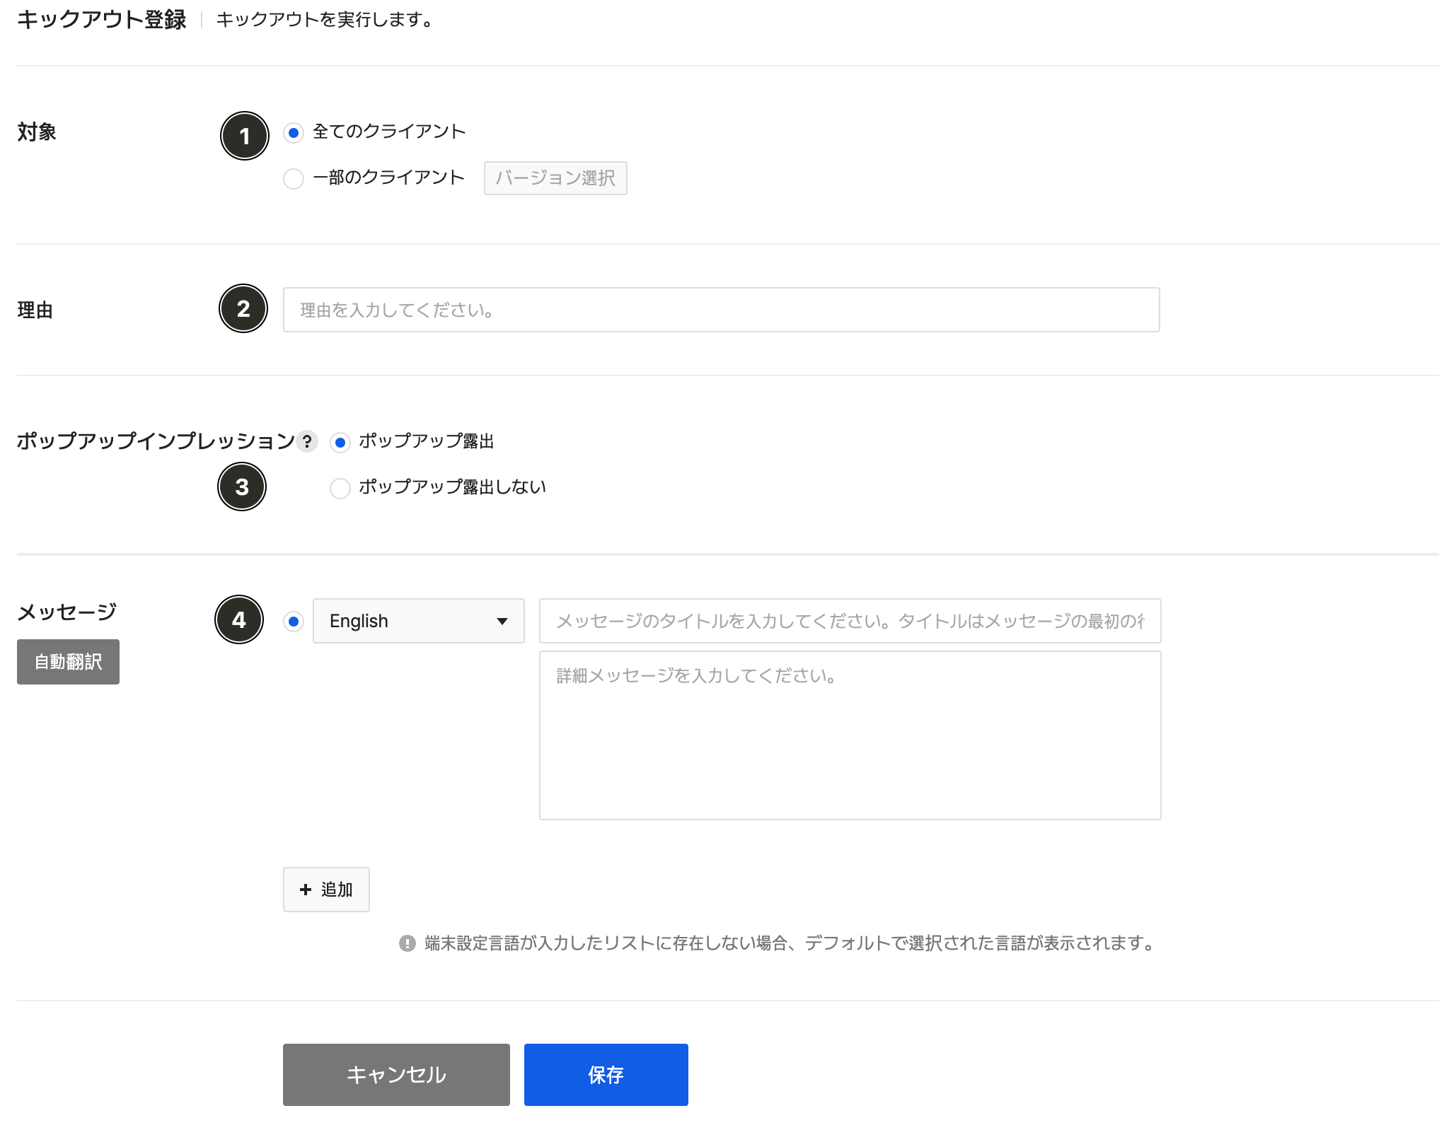Select the default-language radio next to English
This screenshot has height=1130, width=1439.
(294, 622)
